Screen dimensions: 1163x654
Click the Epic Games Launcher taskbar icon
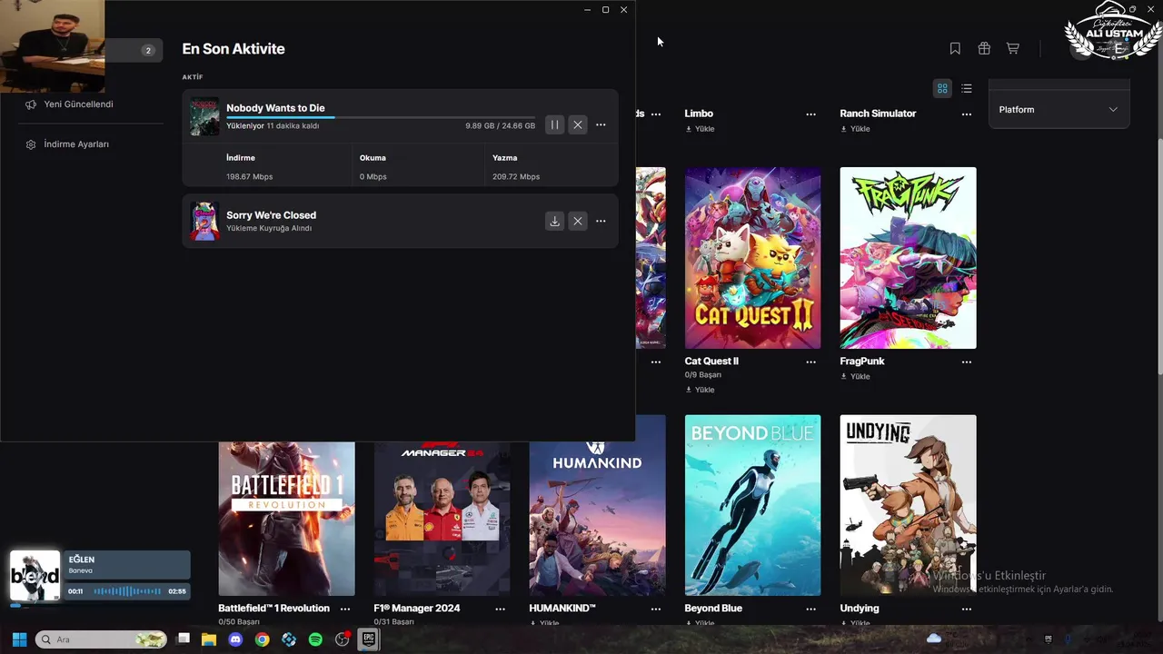pos(368,639)
